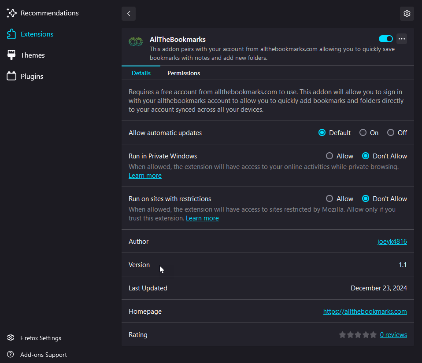Turn automatic updates On

pos(363,132)
